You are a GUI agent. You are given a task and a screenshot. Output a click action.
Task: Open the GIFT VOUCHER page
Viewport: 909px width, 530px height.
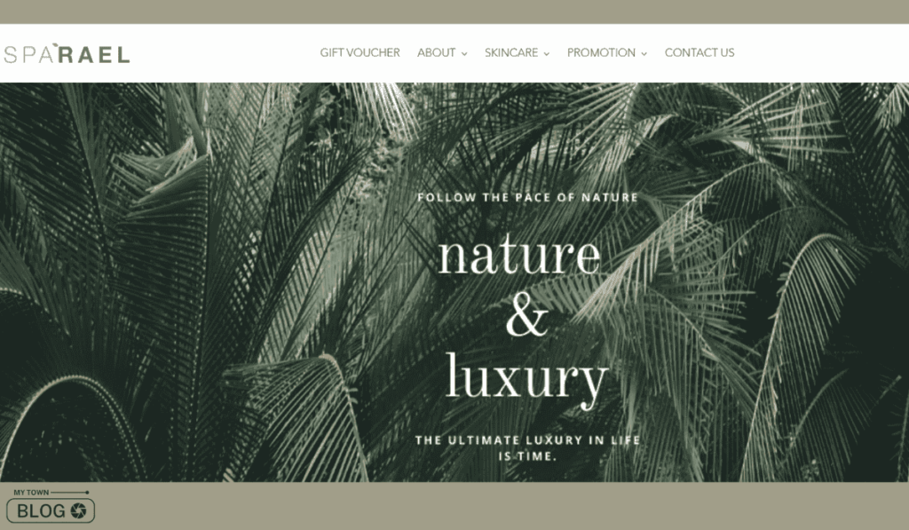tap(360, 52)
